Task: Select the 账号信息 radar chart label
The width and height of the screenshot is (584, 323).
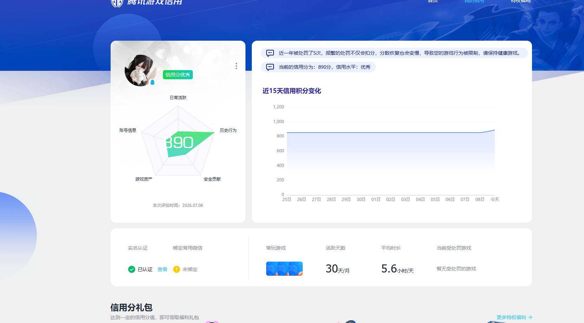Action: [x=128, y=130]
